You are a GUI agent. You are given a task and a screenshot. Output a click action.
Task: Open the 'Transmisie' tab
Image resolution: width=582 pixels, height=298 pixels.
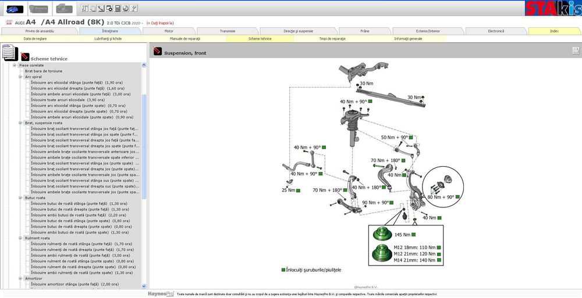pos(228,31)
